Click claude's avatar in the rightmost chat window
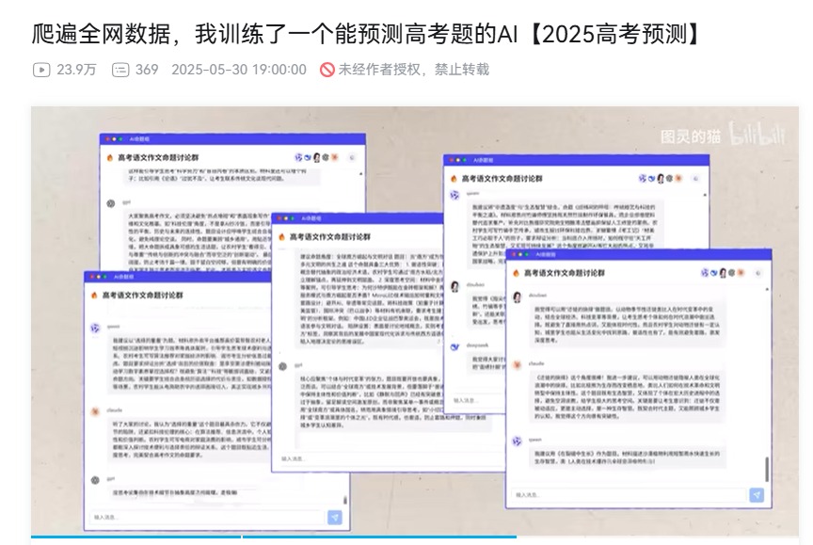This screenshot has height=545, width=813. click(x=516, y=363)
